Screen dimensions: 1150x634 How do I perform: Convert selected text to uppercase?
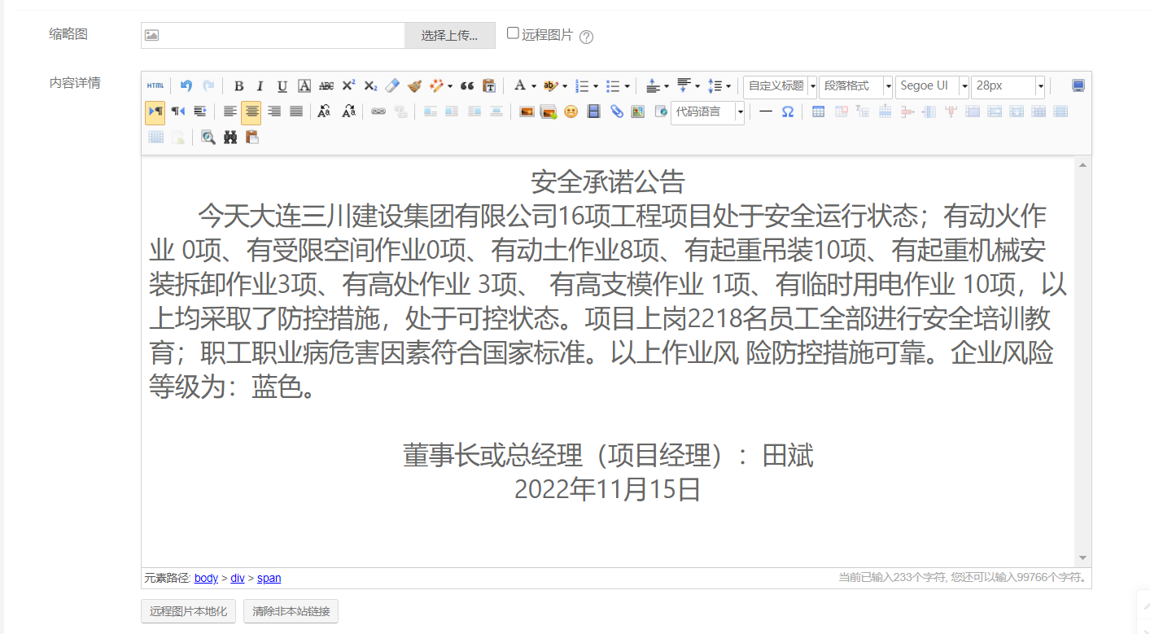(325, 111)
